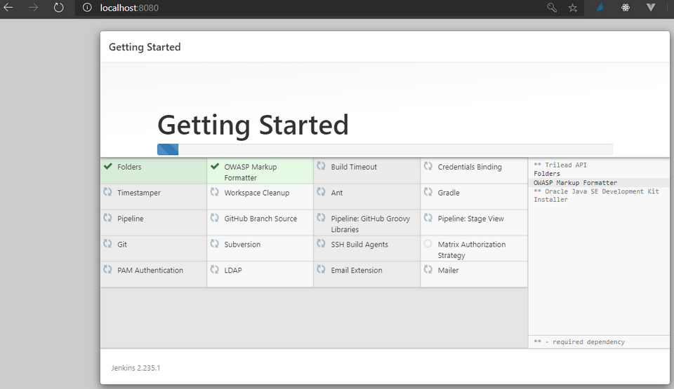Click the Email Extension plugin label
The image size is (674, 389).
pyautogui.click(x=357, y=270)
